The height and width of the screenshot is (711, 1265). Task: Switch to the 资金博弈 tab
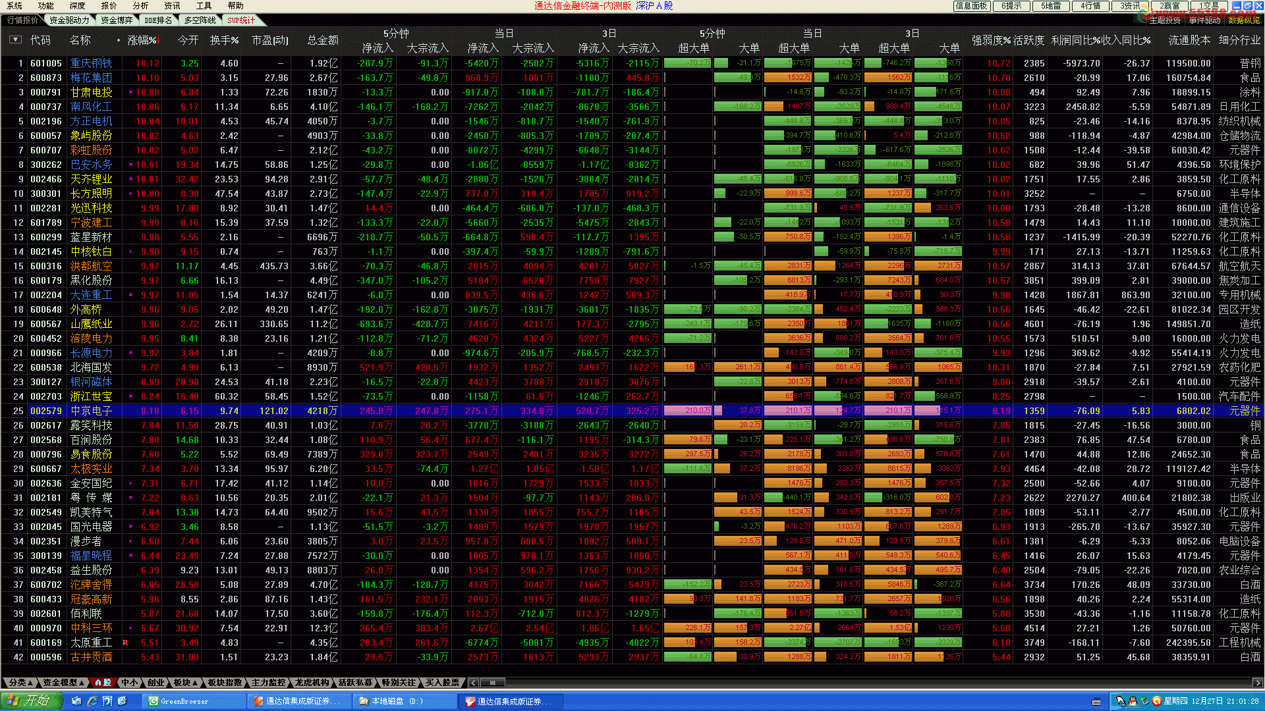[117, 20]
